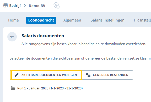The width and height of the screenshot is (151, 102).
Task: Click the Alle rungegevens description text
Action: pyautogui.click(x=84, y=44)
